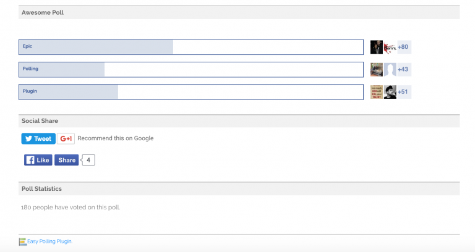Click the first voter avatar beside Epic
This screenshot has width=475, height=252.
pos(376,47)
